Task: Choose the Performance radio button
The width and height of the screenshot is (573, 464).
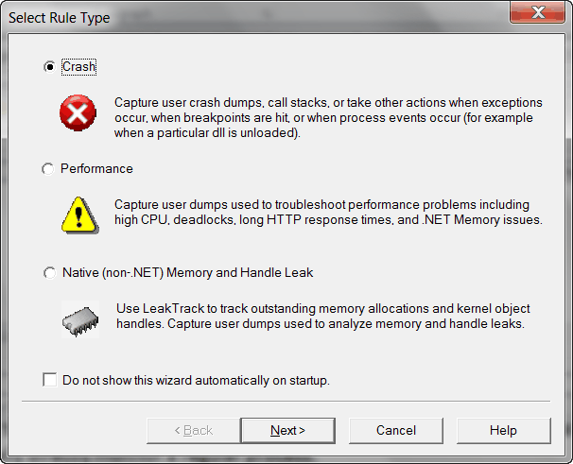Action: click(x=48, y=169)
